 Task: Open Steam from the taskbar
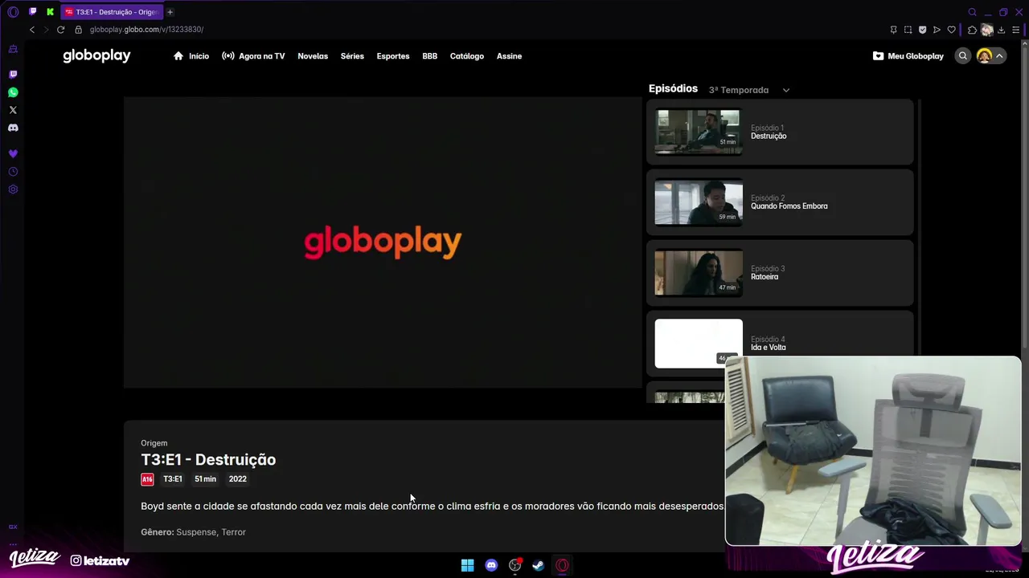click(539, 565)
